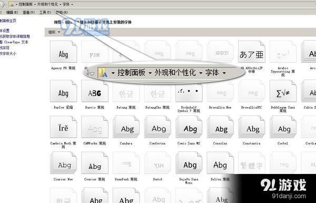The width and height of the screenshot is (316, 203).
Task: Expand the arrow after 外观和个性化 in address bar
Action: (61, 4)
